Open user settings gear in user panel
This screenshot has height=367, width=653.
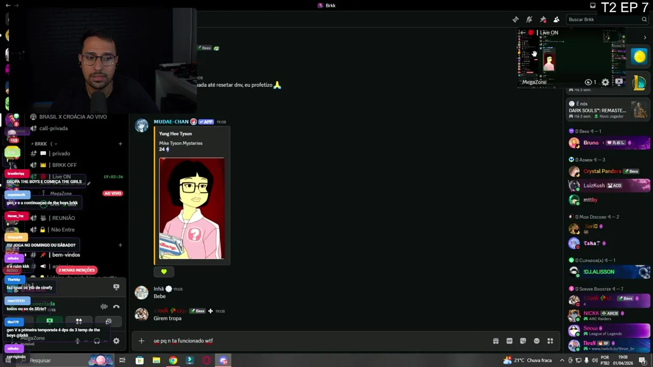point(116,341)
